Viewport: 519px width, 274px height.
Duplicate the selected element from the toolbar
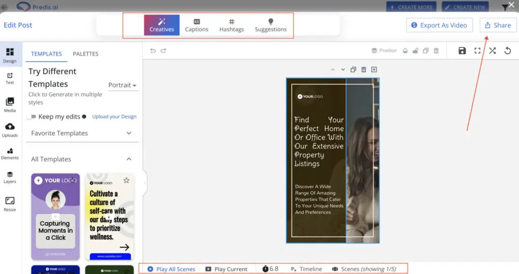(426, 51)
